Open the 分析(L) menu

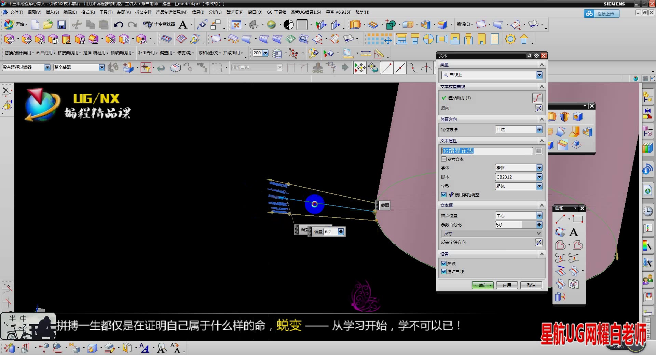coord(215,12)
